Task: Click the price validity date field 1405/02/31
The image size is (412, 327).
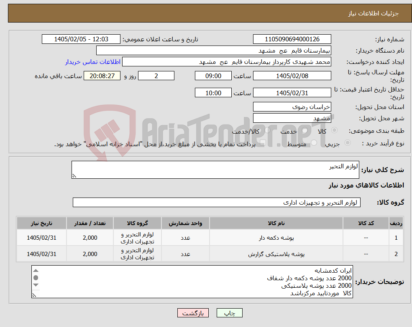Action: 292,93
